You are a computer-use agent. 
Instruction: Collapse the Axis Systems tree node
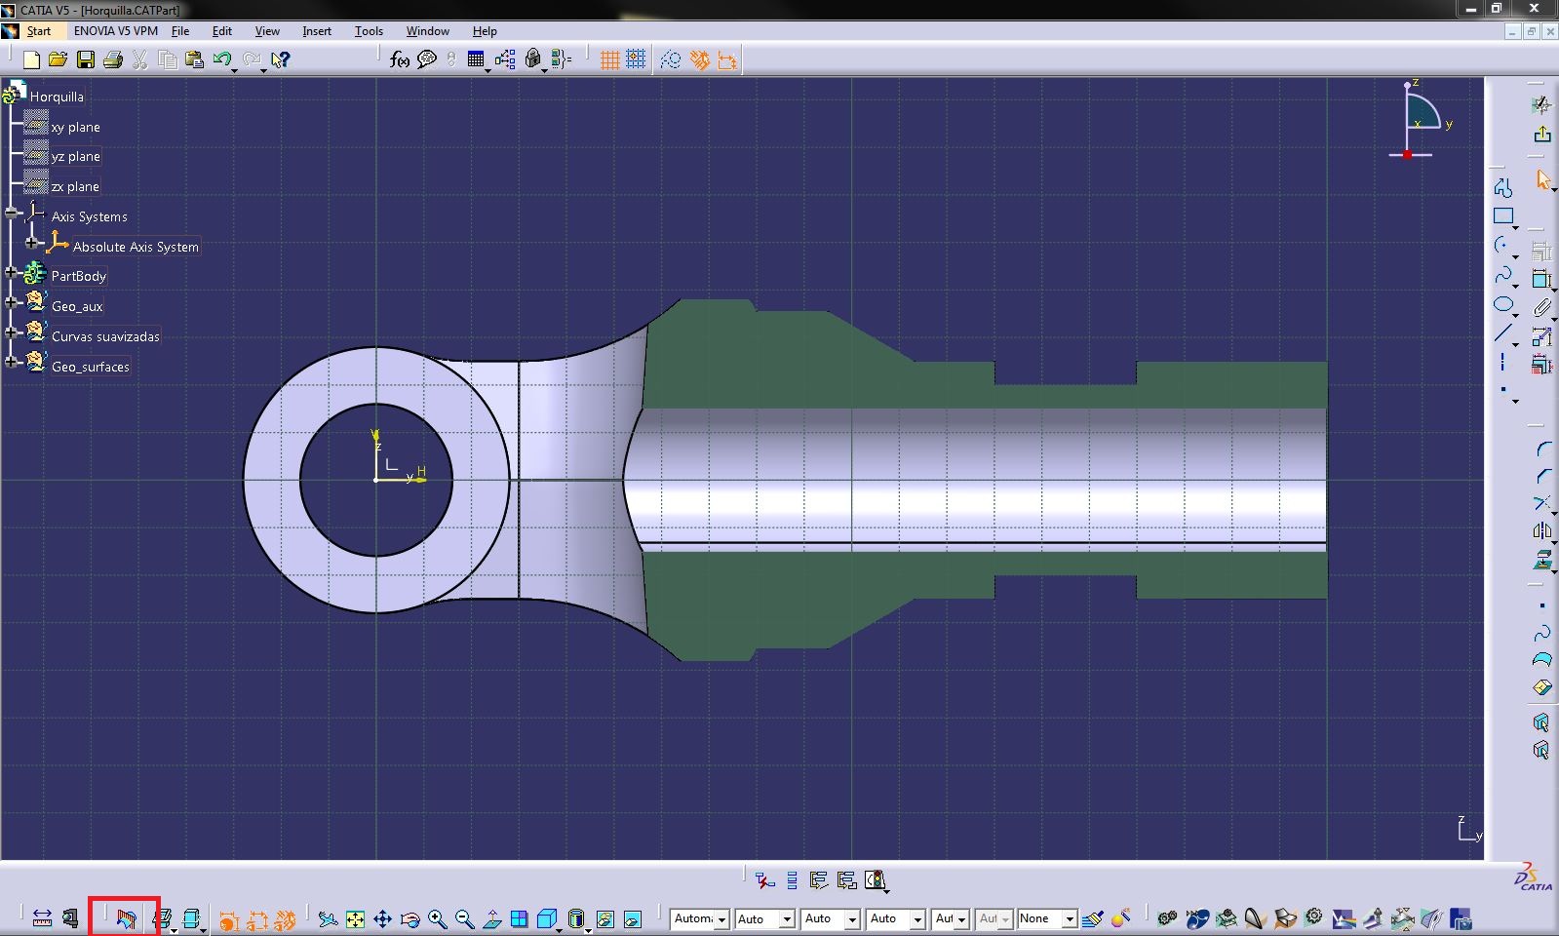(x=11, y=212)
